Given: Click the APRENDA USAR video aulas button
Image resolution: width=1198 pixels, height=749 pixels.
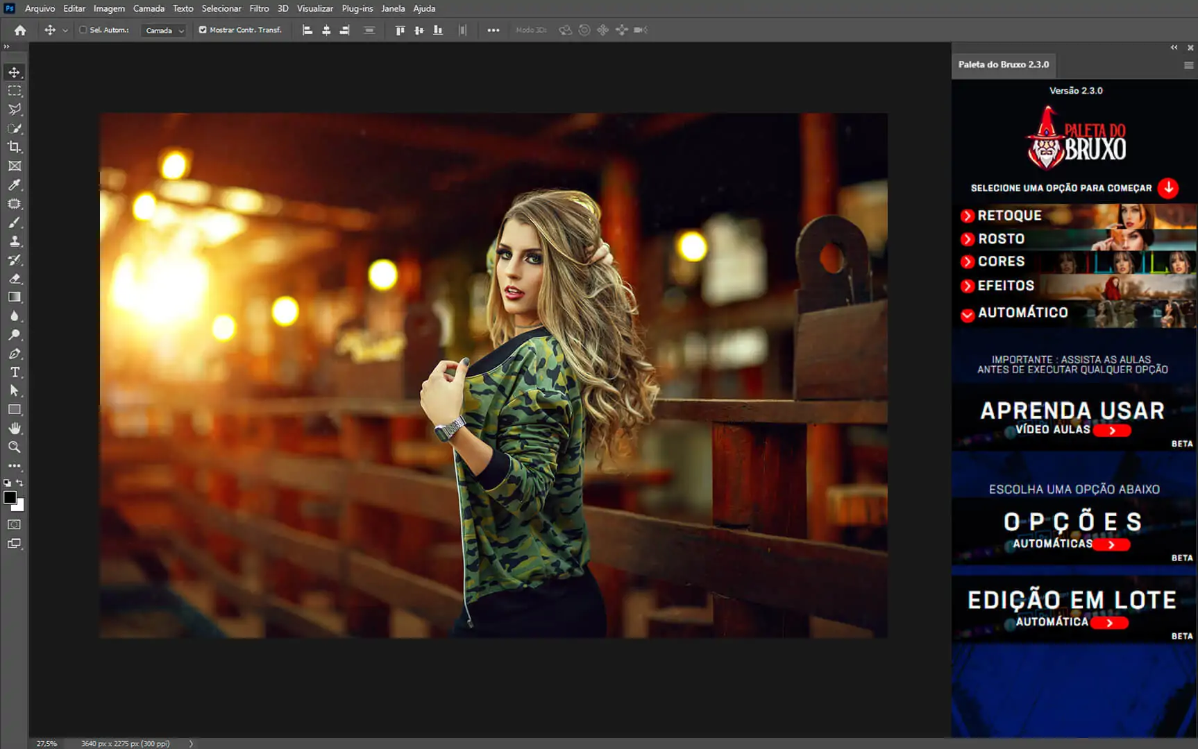Looking at the screenshot, I should click(1111, 431).
